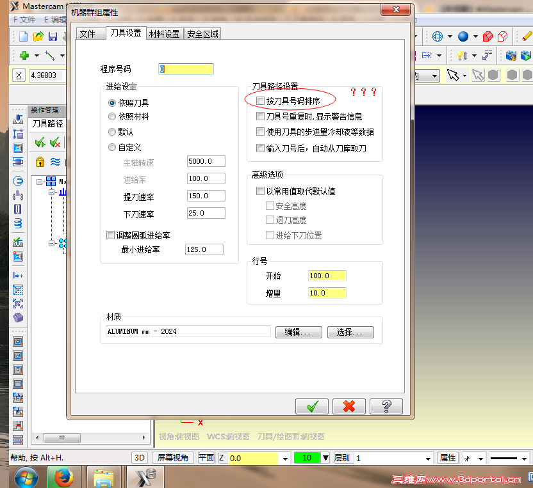
Task: Click the dialog help question mark button
Action: point(386,406)
